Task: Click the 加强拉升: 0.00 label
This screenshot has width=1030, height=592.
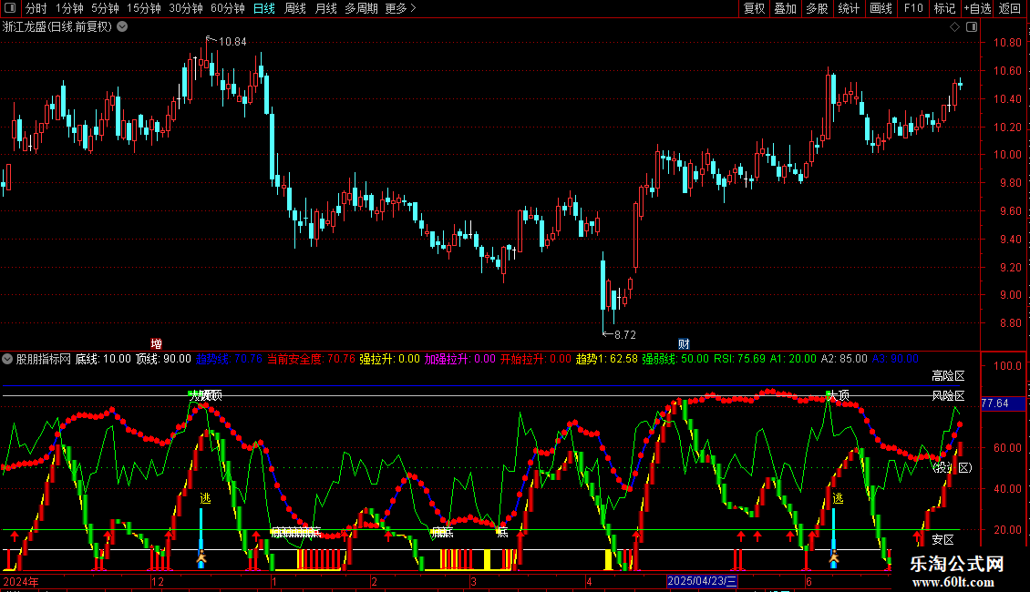Action: pos(459,359)
